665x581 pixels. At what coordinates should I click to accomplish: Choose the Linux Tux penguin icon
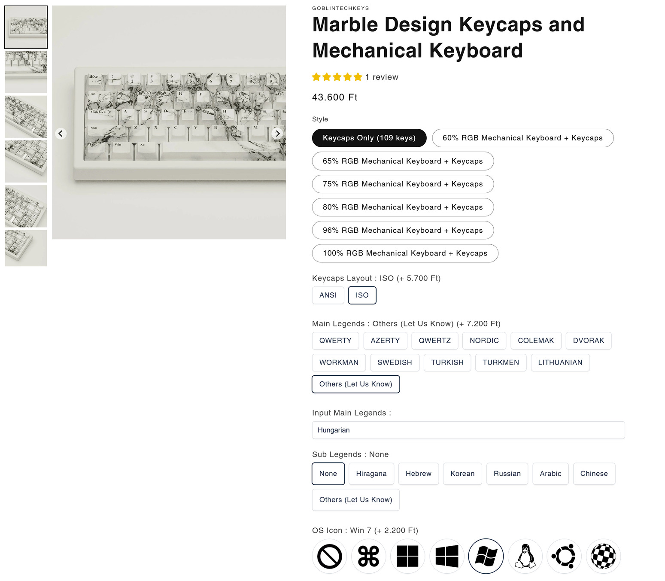click(x=525, y=557)
